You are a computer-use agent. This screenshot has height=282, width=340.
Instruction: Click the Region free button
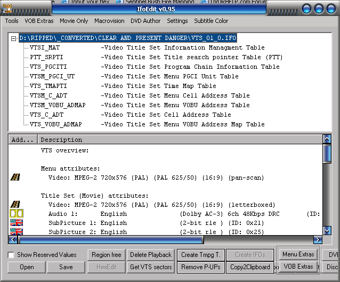click(107, 255)
